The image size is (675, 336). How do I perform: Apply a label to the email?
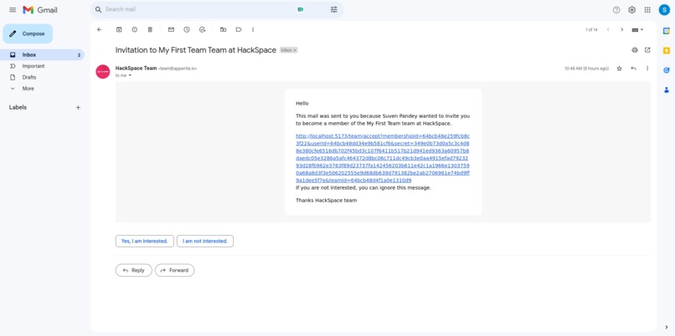coord(239,29)
